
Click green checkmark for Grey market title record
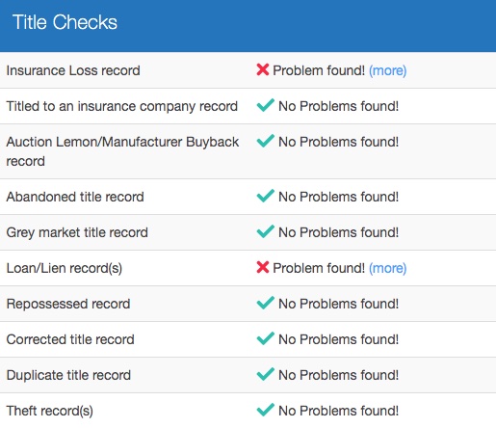pos(266,231)
